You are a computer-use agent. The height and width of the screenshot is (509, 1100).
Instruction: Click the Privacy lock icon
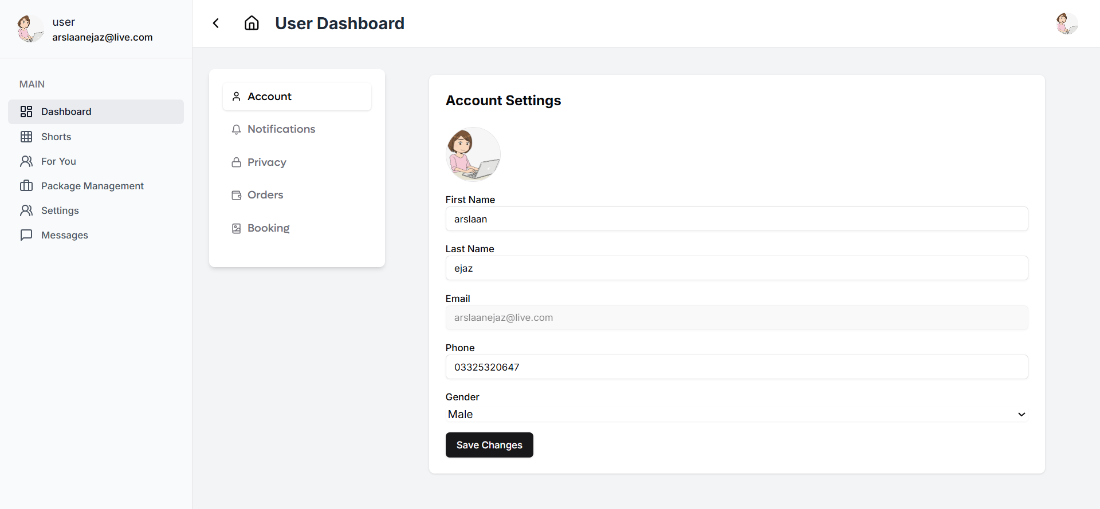[x=236, y=162]
